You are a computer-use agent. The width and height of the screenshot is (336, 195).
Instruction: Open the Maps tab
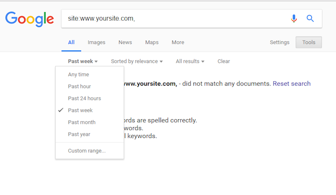click(x=152, y=42)
